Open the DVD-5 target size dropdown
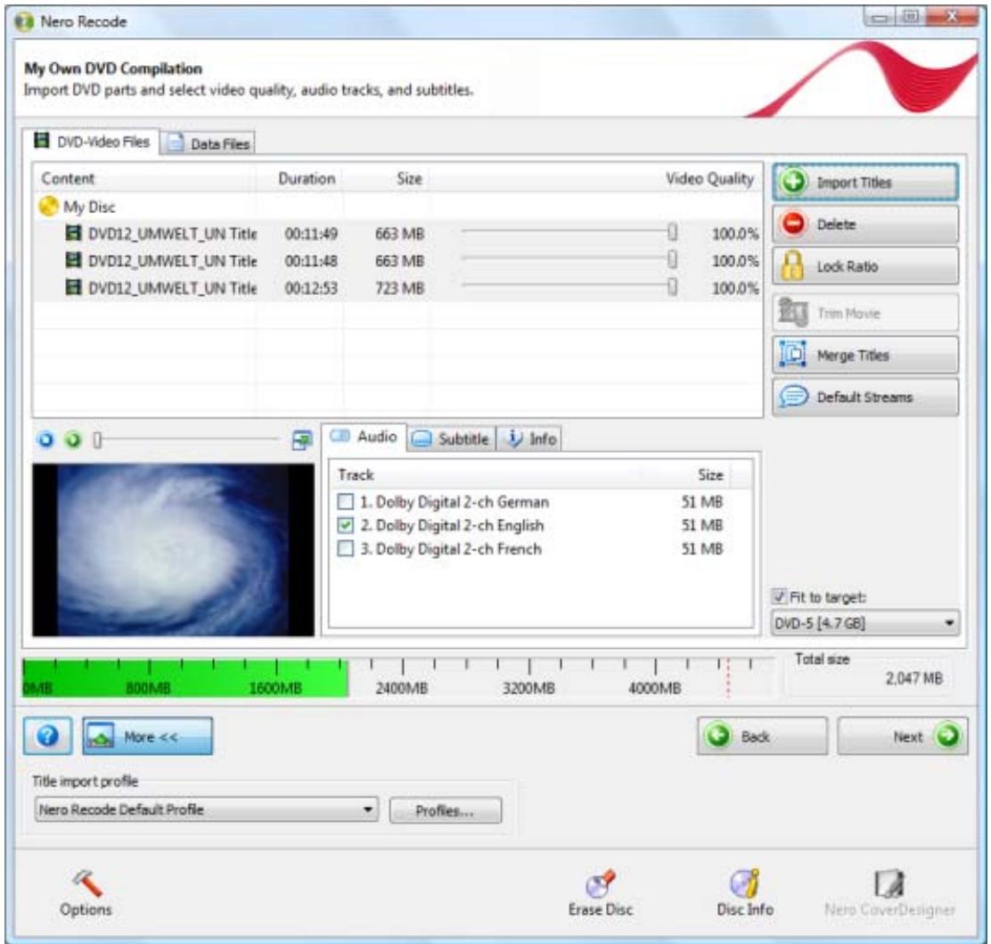This screenshot has height=944, width=991. (864, 623)
